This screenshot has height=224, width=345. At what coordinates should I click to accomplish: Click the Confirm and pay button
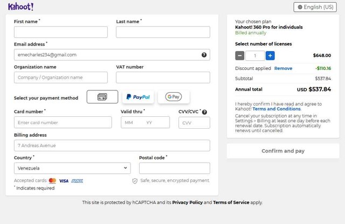[283, 151]
